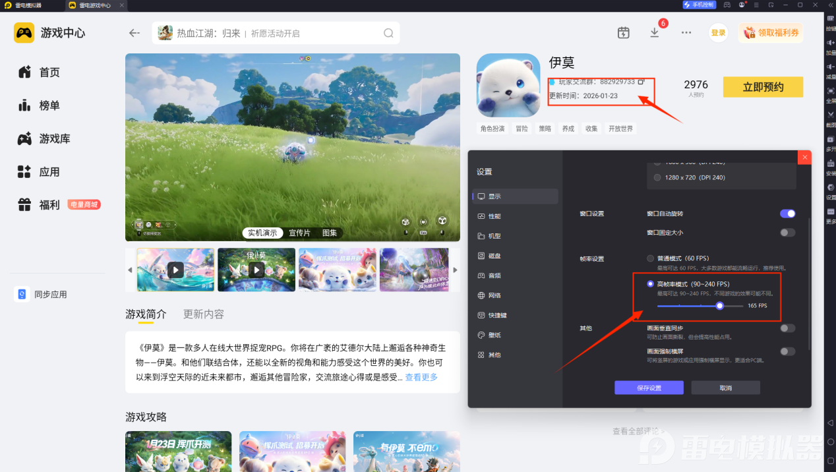836x472 pixels.
Task: Click the 安装 APK install icon
Action: [831, 163]
